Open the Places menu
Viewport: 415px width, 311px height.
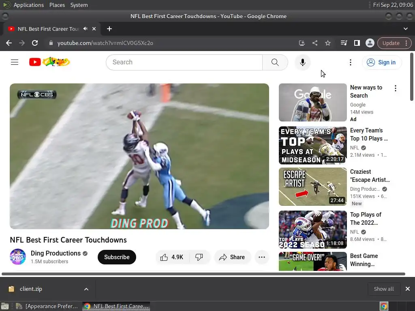57,5
